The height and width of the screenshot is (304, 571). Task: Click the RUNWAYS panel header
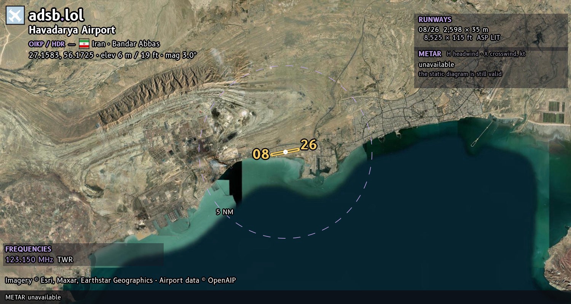tap(435, 20)
